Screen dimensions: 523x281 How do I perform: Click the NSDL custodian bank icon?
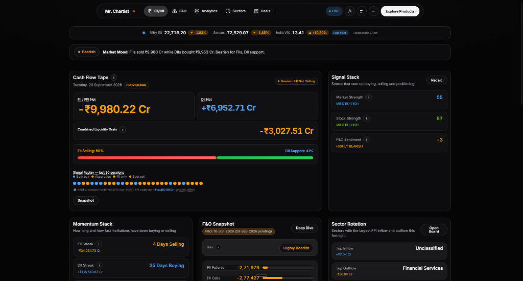click(x=75, y=190)
